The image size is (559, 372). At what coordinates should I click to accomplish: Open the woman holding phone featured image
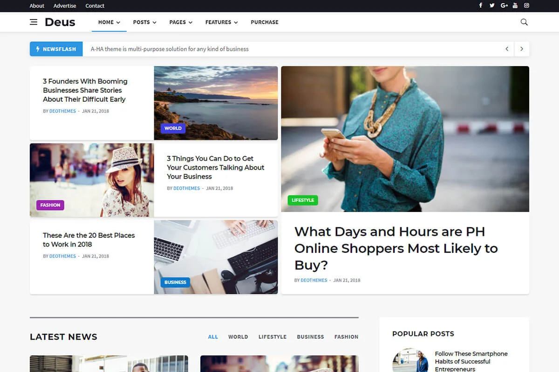coord(405,139)
